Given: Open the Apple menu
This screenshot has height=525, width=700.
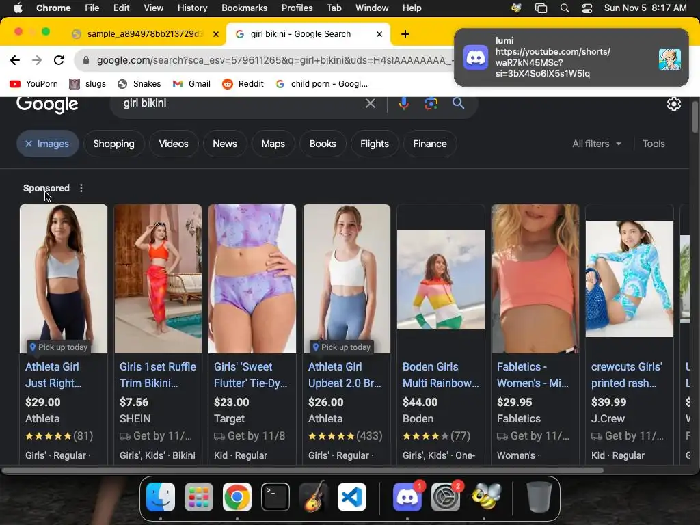Looking at the screenshot, I should tap(18, 8).
